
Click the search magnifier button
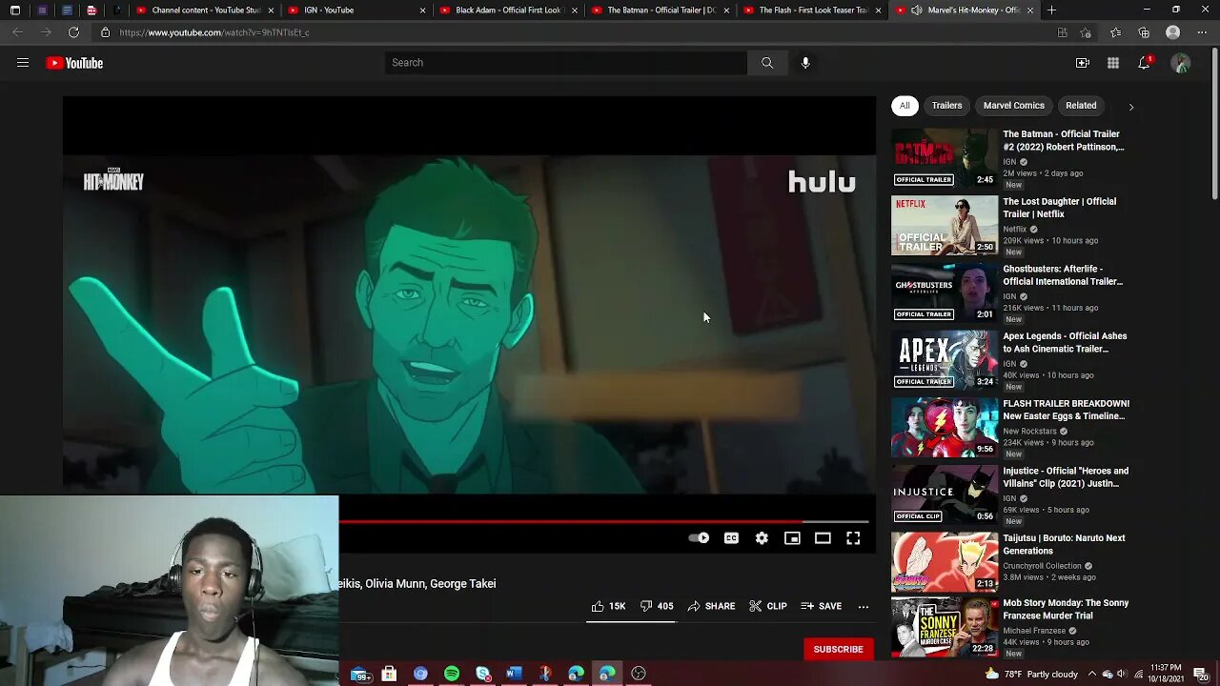766,63
